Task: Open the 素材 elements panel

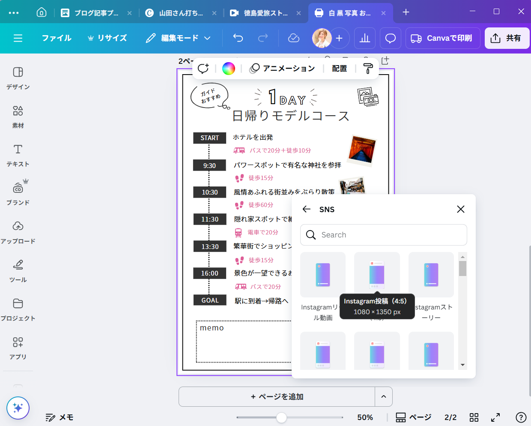Action: pyautogui.click(x=18, y=117)
